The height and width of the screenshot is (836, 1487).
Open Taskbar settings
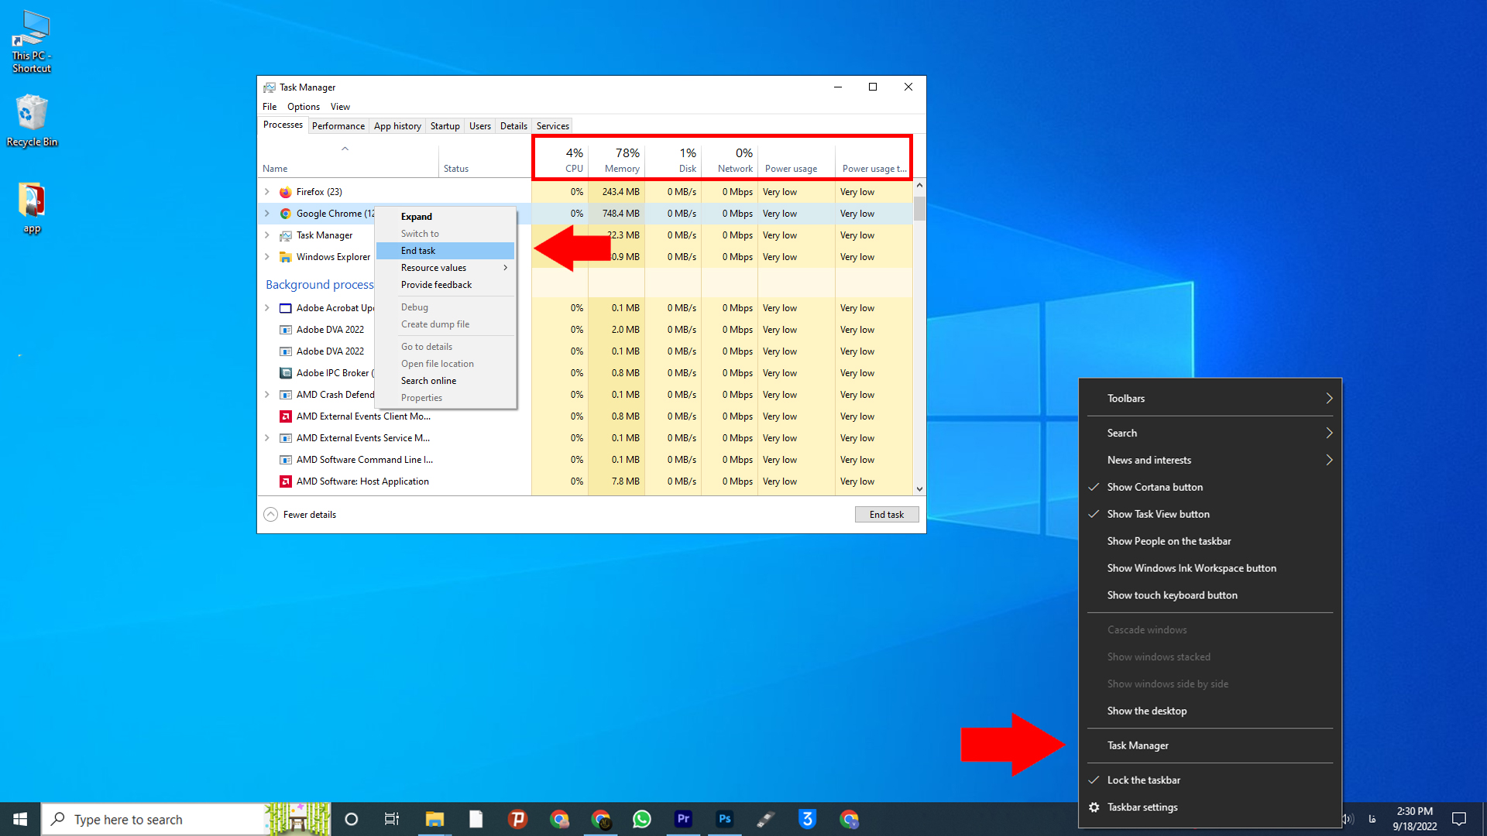click(1210, 807)
